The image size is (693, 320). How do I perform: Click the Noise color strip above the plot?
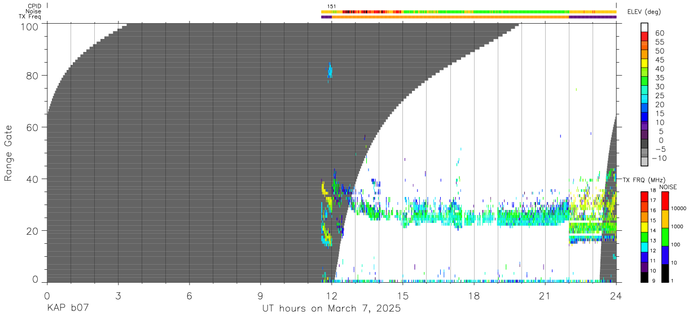[x=468, y=11]
